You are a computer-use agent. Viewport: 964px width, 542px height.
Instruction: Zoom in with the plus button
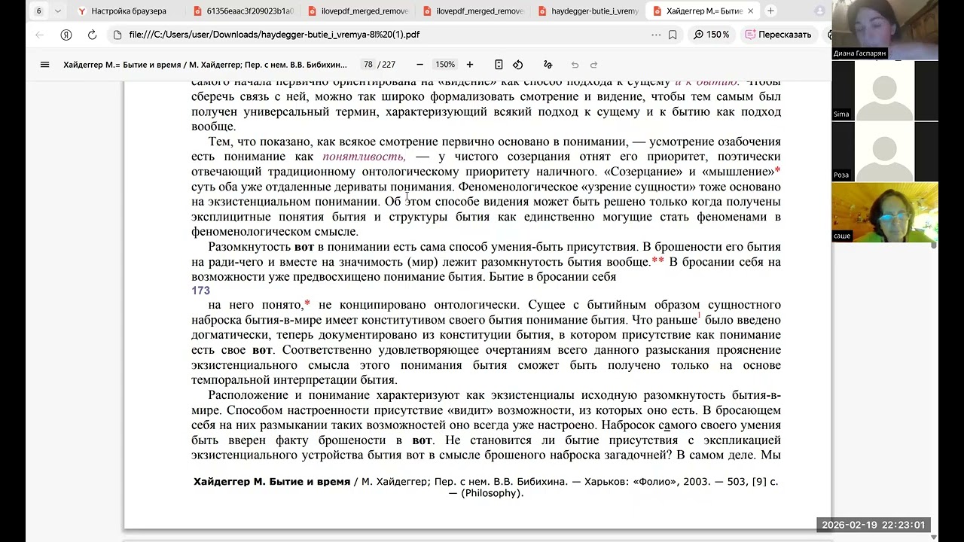click(470, 65)
